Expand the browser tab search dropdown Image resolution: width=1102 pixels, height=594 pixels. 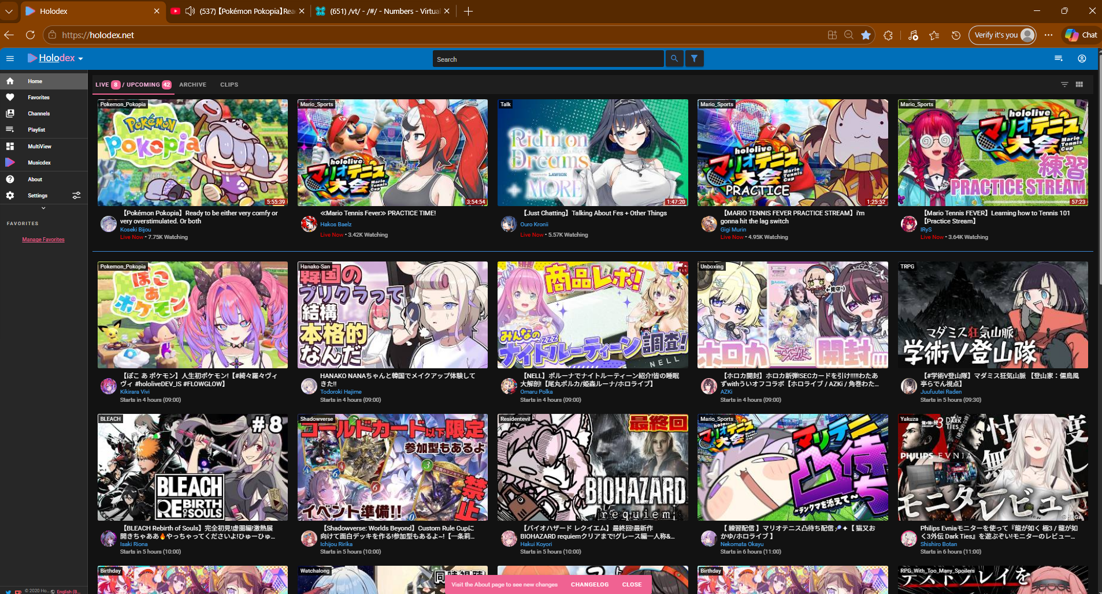point(9,11)
